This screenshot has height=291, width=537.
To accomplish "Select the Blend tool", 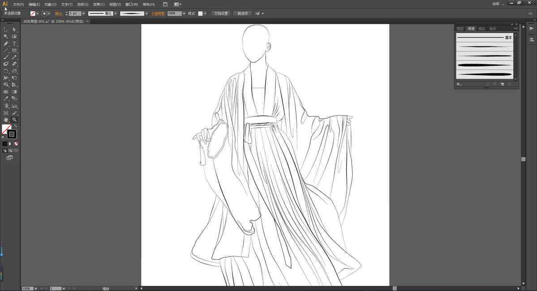I will click(x=14, y=98).
